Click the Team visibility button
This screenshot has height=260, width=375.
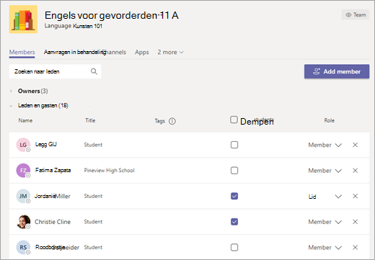tap(356, 14)
